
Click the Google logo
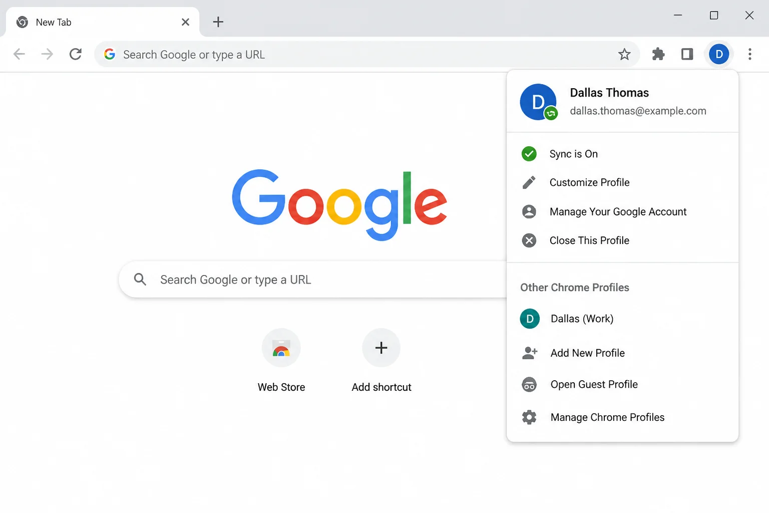click(x=339, y=205)
